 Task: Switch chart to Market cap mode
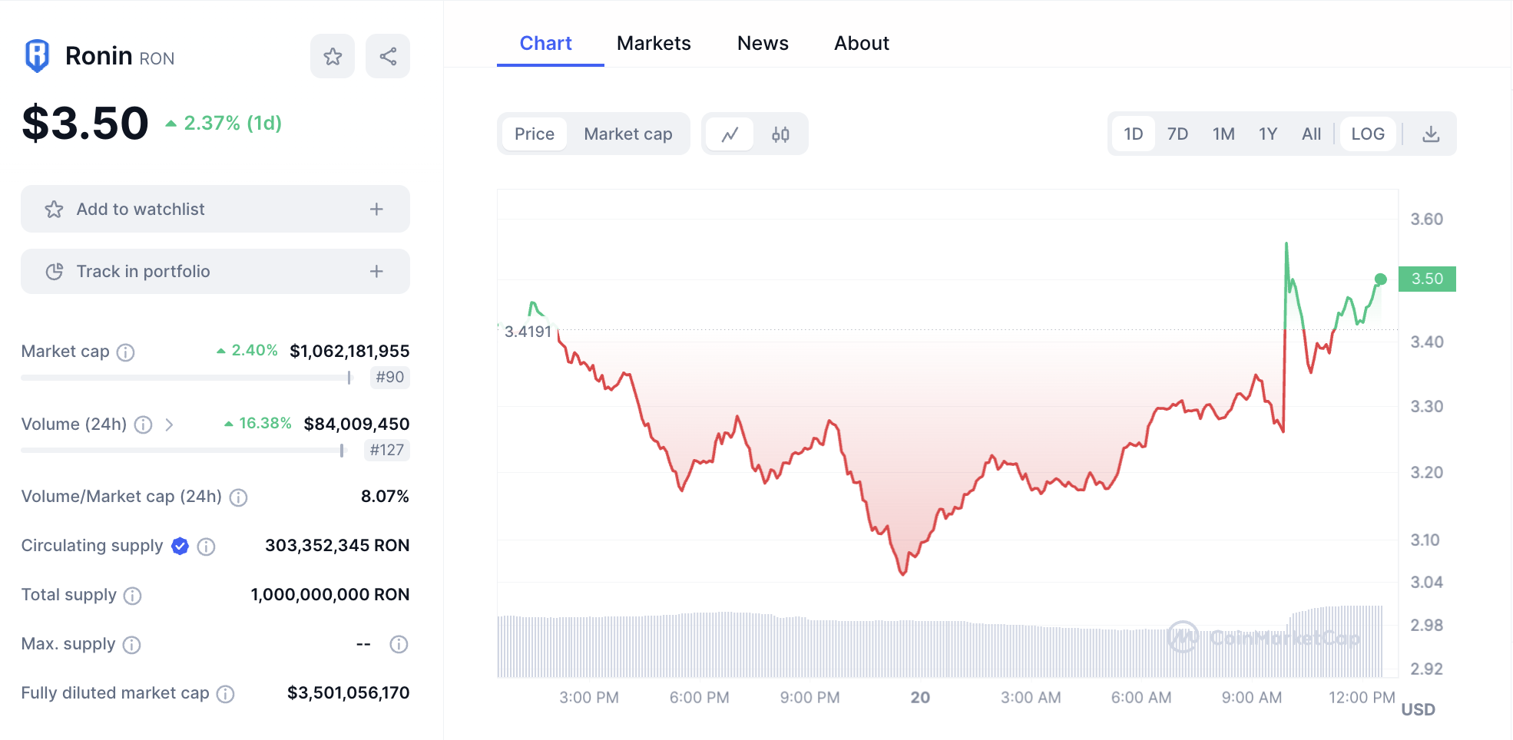627,134
